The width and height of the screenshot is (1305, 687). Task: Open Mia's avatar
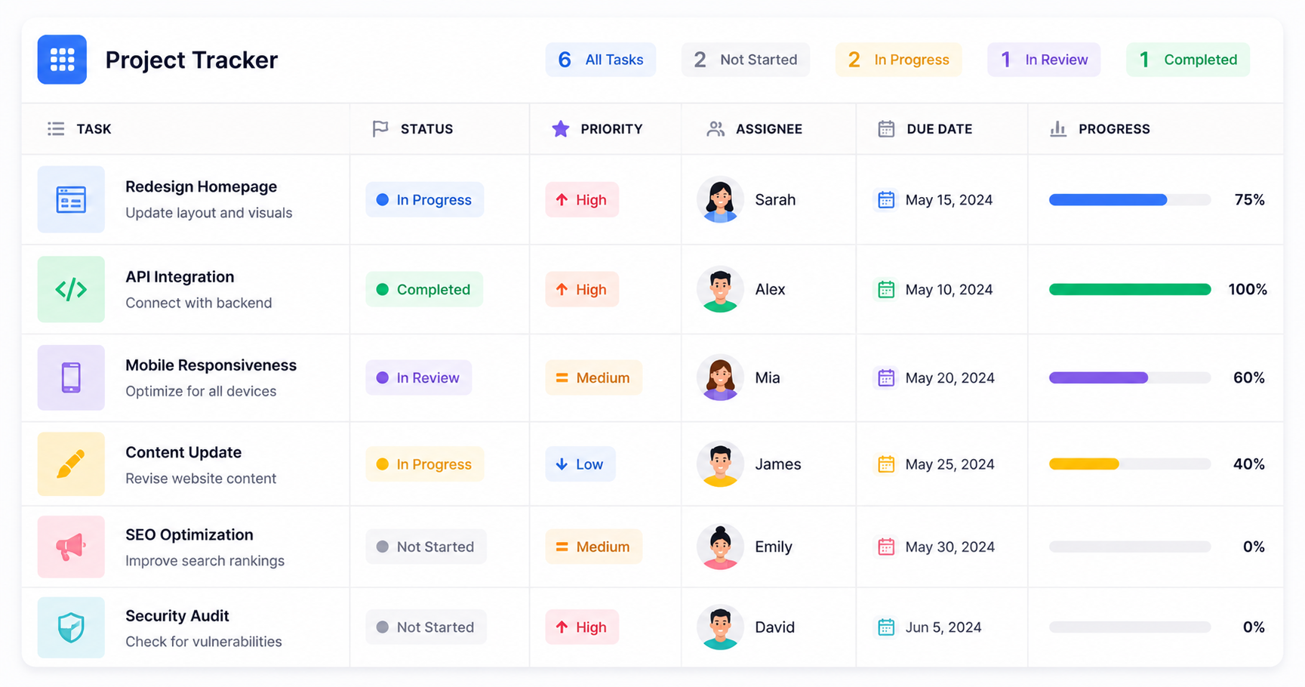coord(720,377)
